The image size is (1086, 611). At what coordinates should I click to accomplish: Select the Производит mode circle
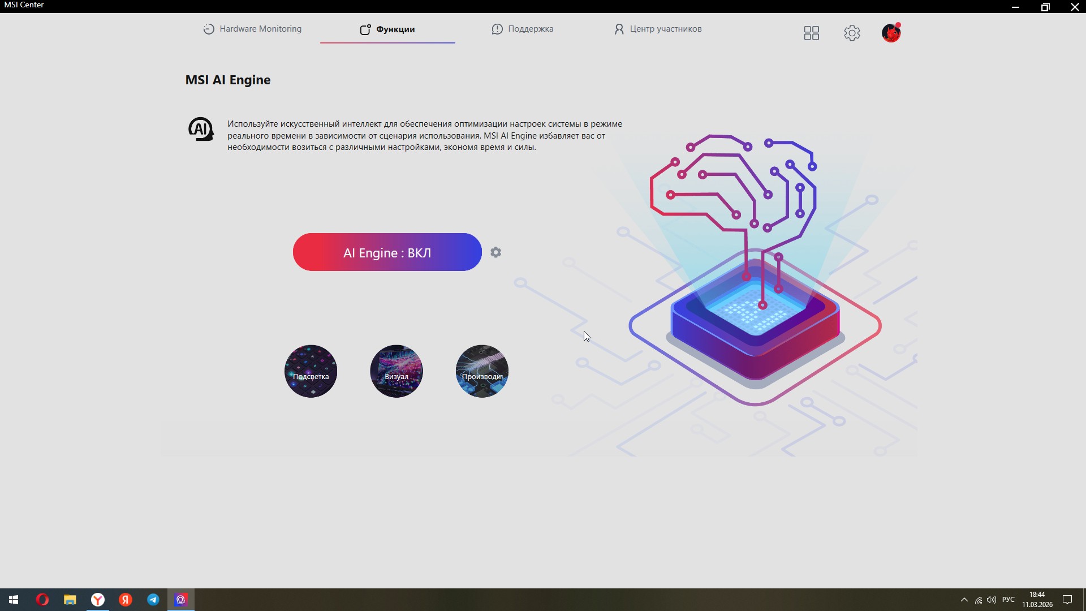click(482, 371)
